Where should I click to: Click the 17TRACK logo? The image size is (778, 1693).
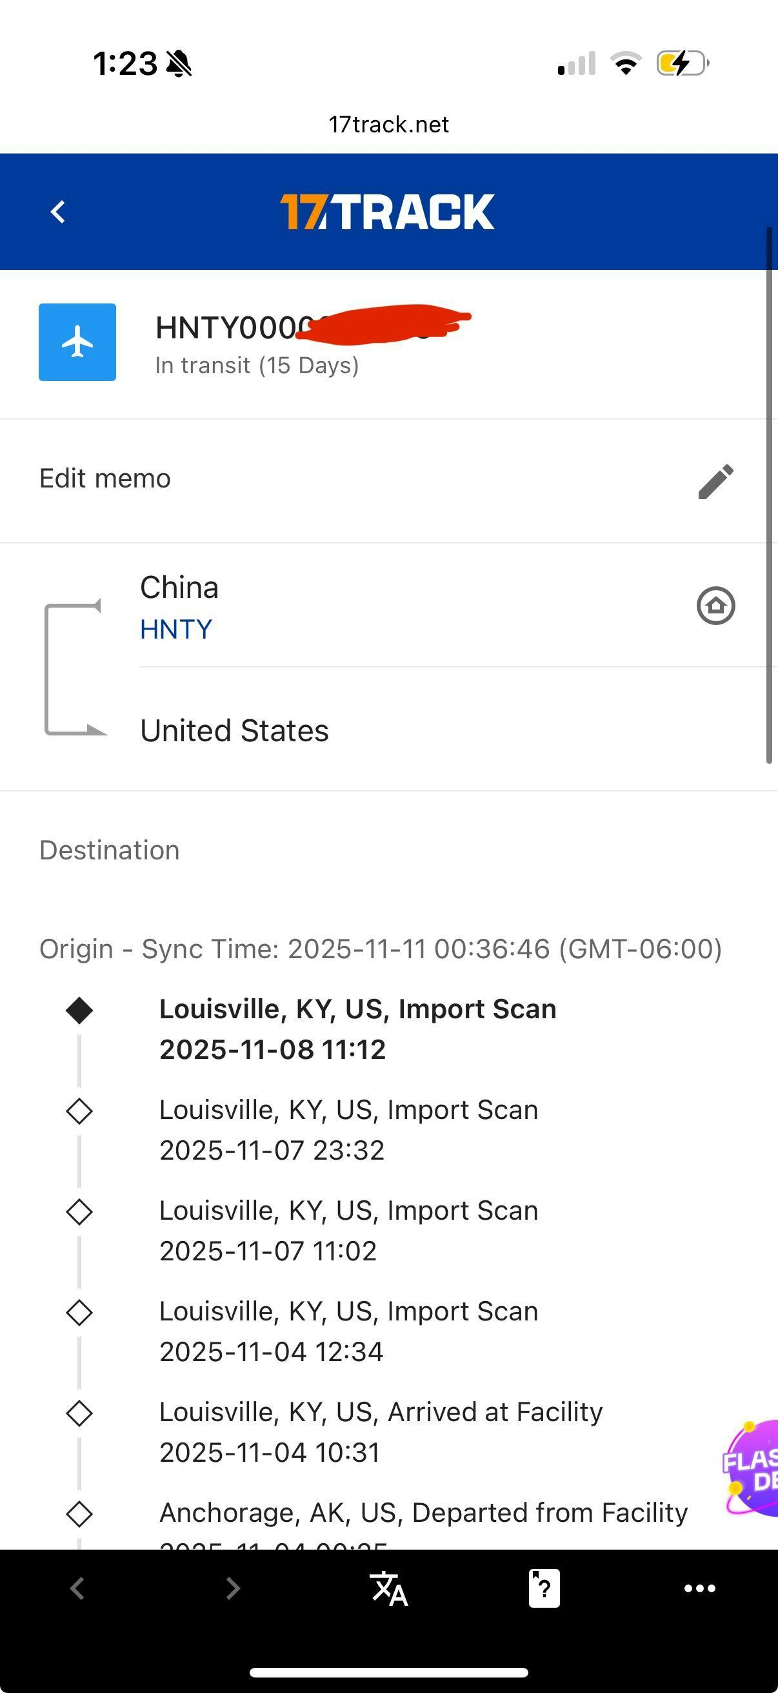387,212
